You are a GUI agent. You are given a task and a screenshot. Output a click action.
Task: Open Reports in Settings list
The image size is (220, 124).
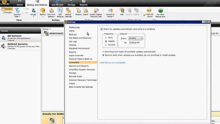pos(73,52)
